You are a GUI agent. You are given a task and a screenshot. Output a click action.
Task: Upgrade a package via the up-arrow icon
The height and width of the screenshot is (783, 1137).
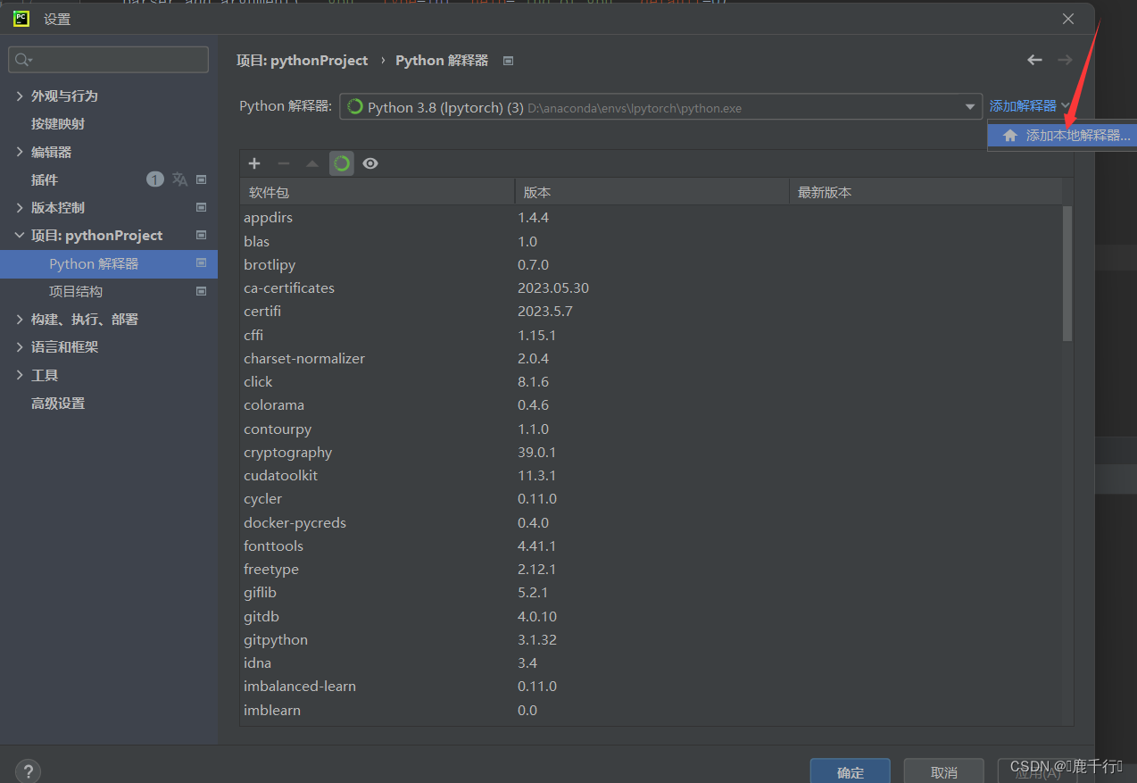[311, 163]
